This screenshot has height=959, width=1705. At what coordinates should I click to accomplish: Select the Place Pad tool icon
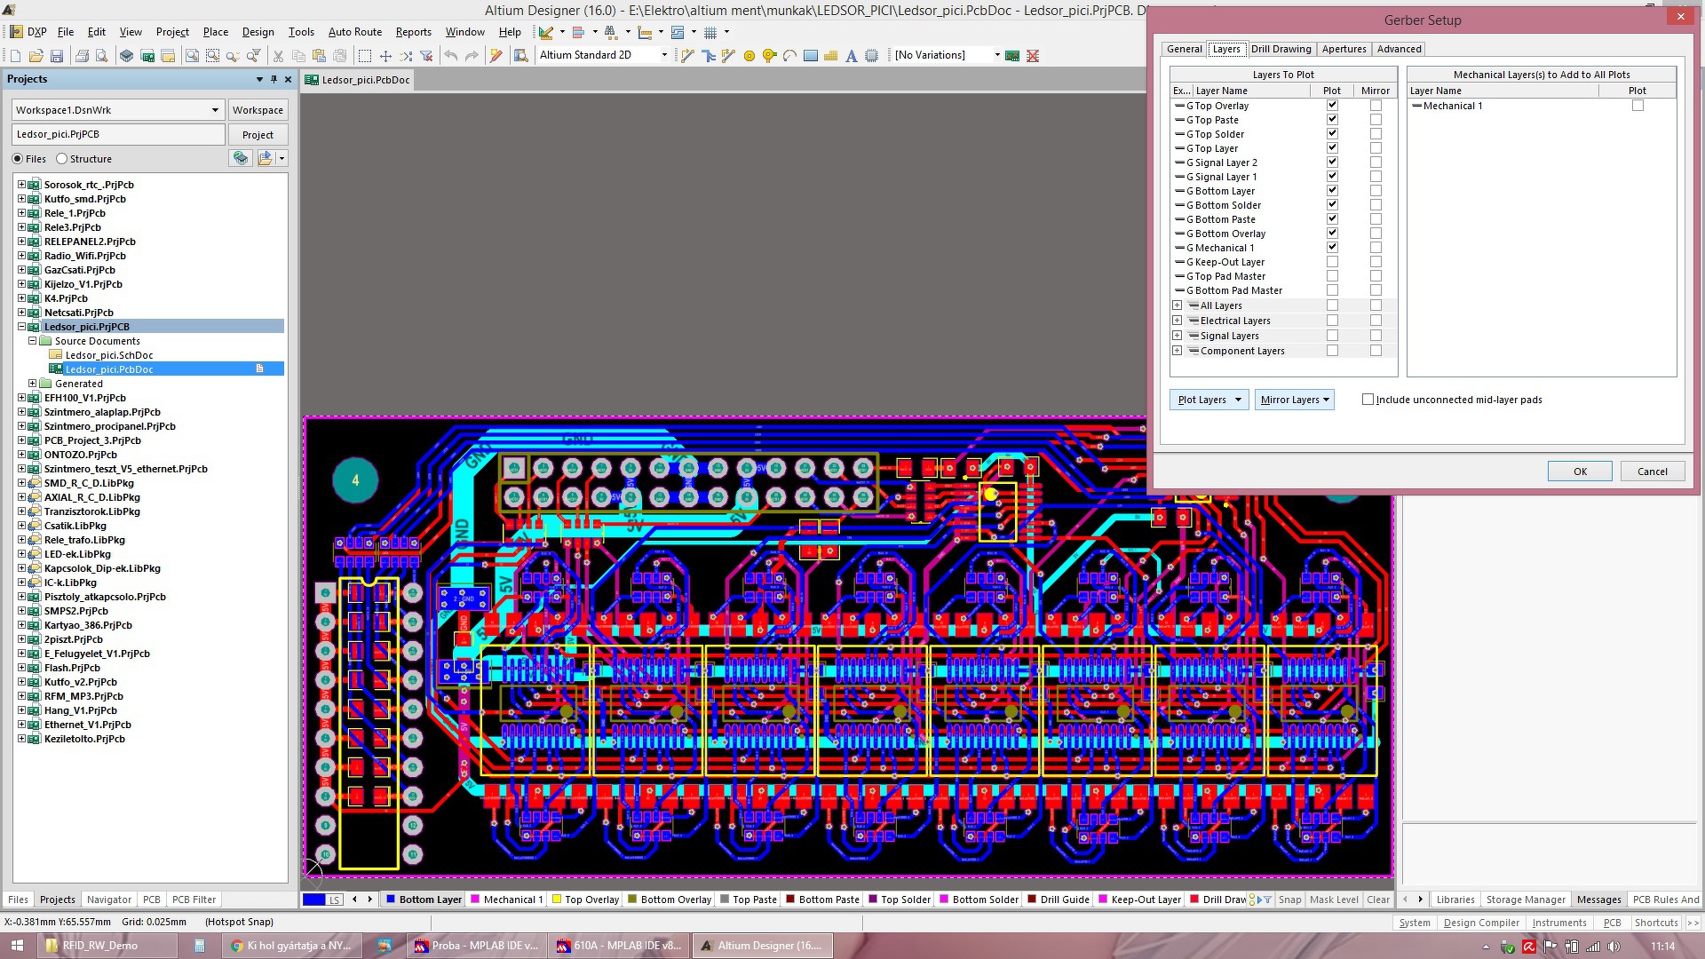click(x=749, y=56)
